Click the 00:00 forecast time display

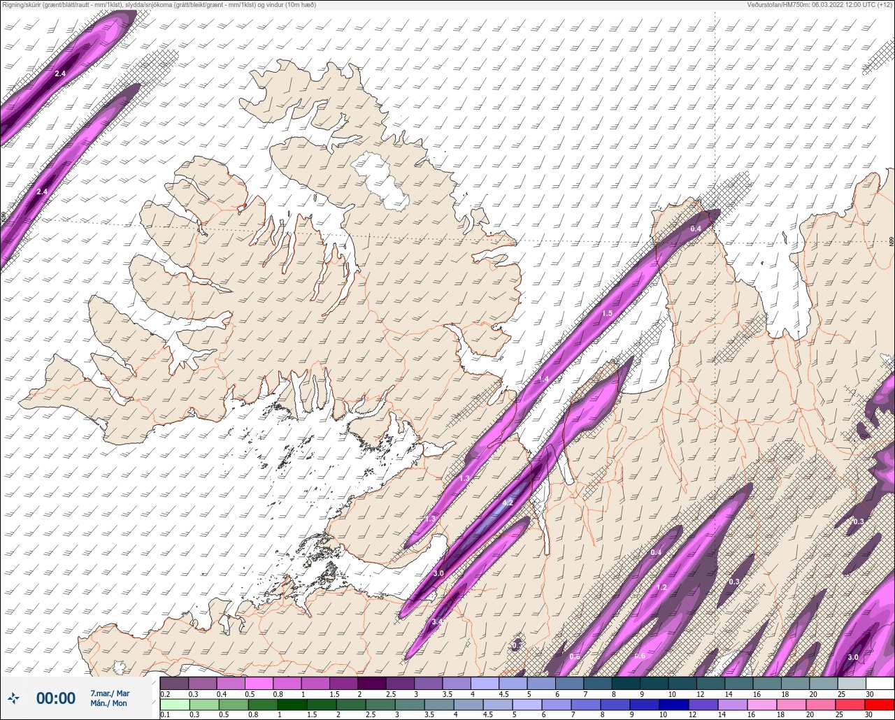[x=56, y=698]
